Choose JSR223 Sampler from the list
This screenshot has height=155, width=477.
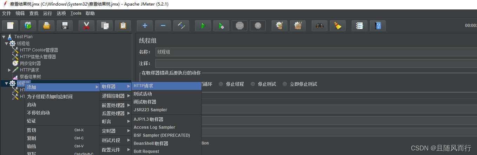tap(166, 110)
